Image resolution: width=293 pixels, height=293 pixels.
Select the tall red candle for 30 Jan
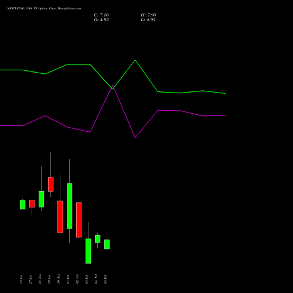[60, 217]
